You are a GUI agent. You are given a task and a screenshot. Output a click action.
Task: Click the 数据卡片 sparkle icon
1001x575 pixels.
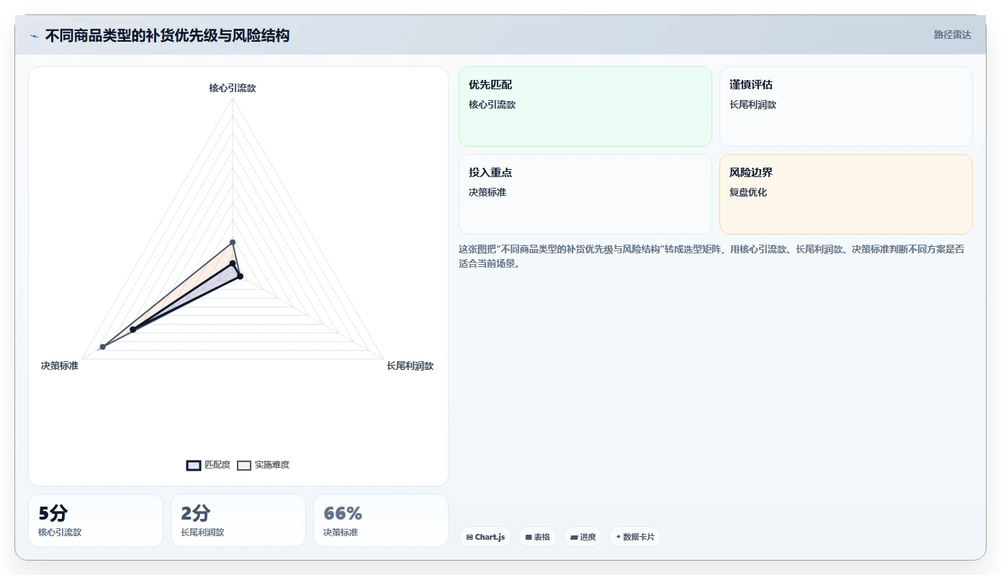[x=619, y=537]
